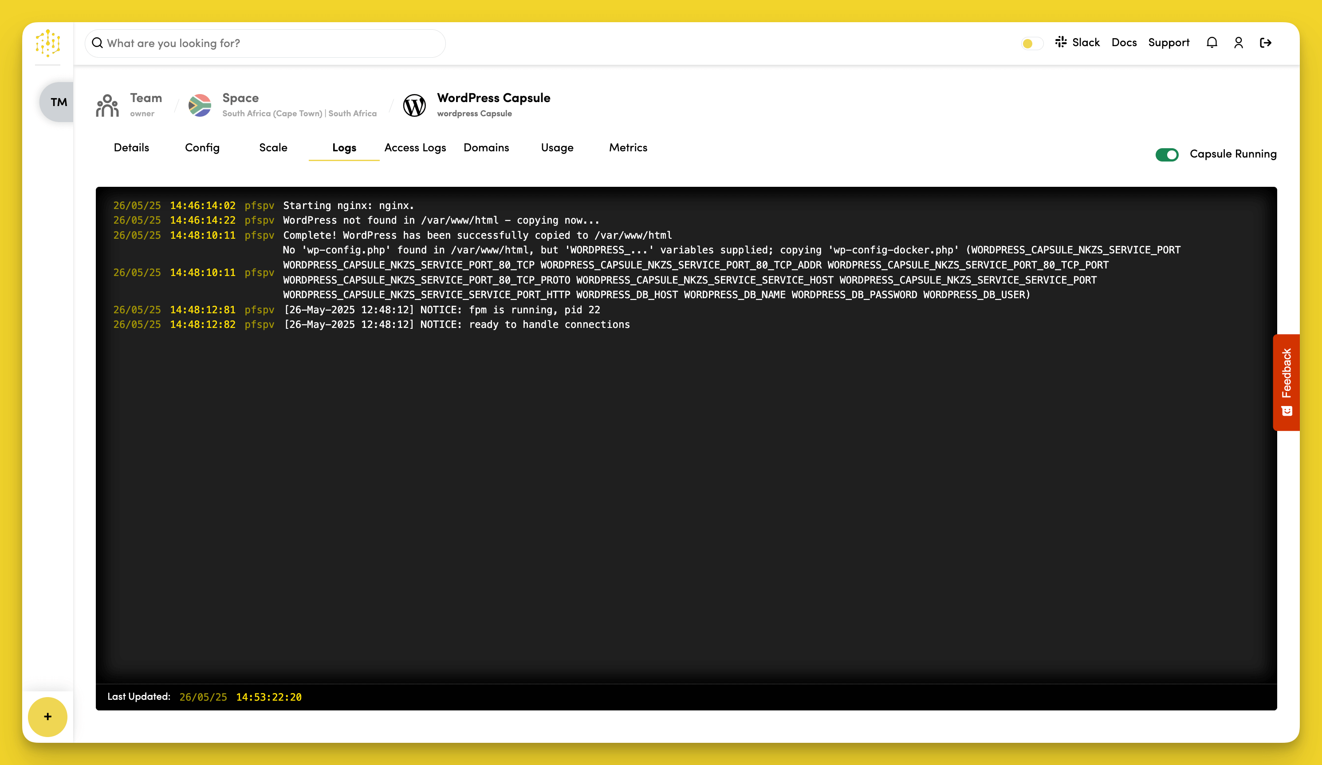The image size is (1322, 765).
Task: Open Slack via the Slack icon
Action: coord(1061,42)
